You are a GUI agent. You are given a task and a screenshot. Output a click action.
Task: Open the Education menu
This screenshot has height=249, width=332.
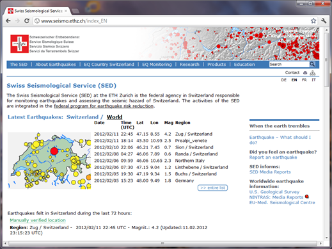click(244, 65)
